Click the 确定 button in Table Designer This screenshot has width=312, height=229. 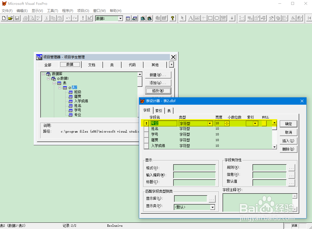point(288,124)
